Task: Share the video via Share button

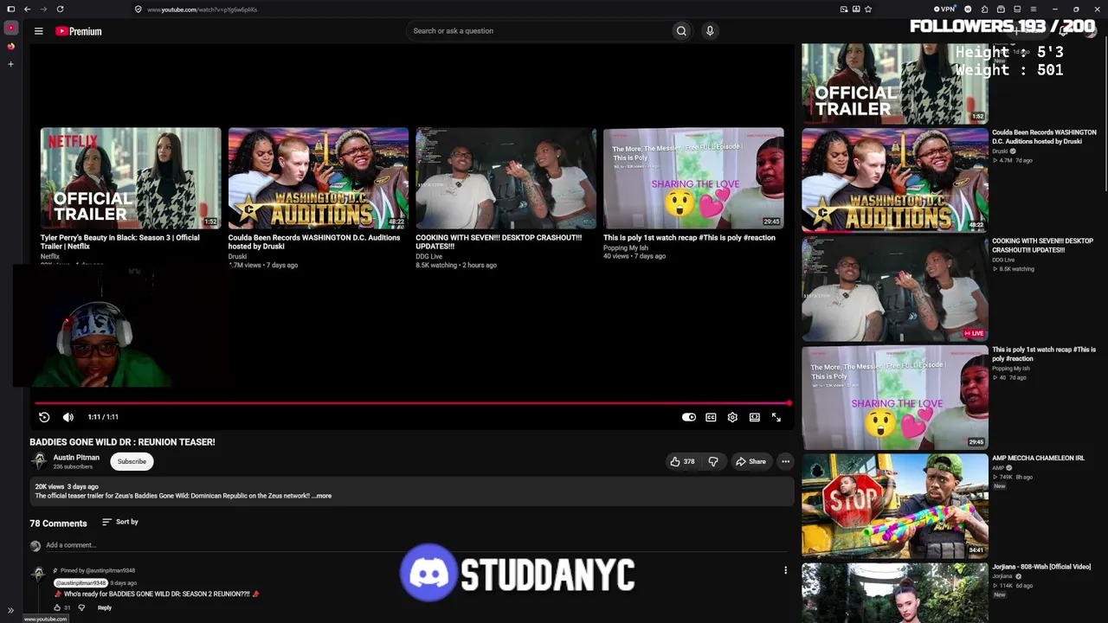Action: click(x=750, y=461)
